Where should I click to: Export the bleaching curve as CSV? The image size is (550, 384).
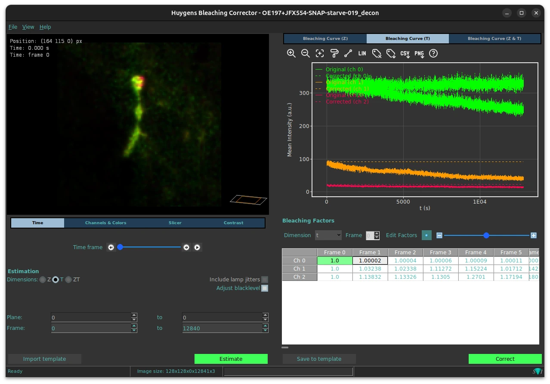[405, 53]
